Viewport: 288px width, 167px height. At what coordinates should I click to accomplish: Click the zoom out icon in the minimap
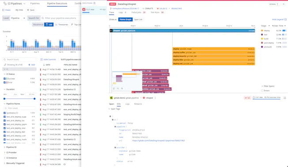click(x=118, y=88)
